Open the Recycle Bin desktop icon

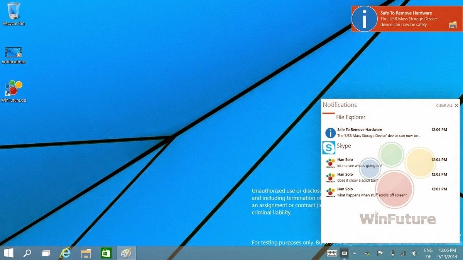[x=14, y=14]
